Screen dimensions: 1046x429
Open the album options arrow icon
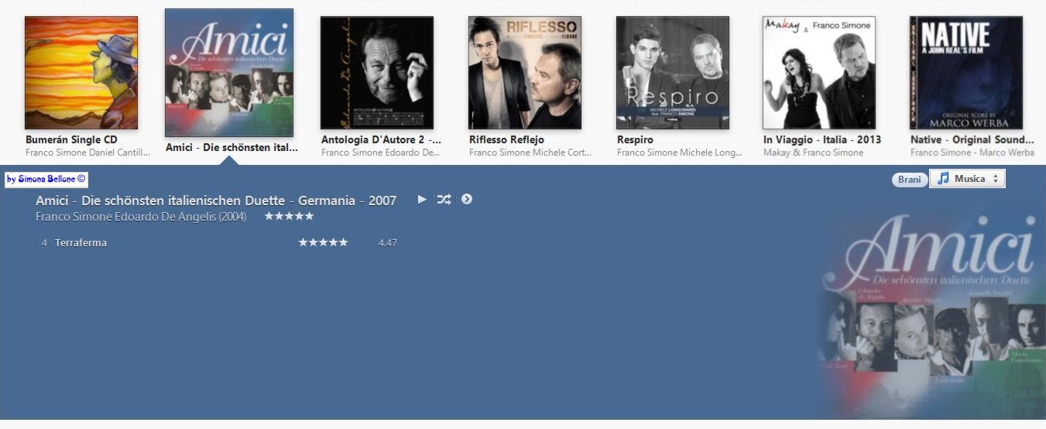[467, 199]
